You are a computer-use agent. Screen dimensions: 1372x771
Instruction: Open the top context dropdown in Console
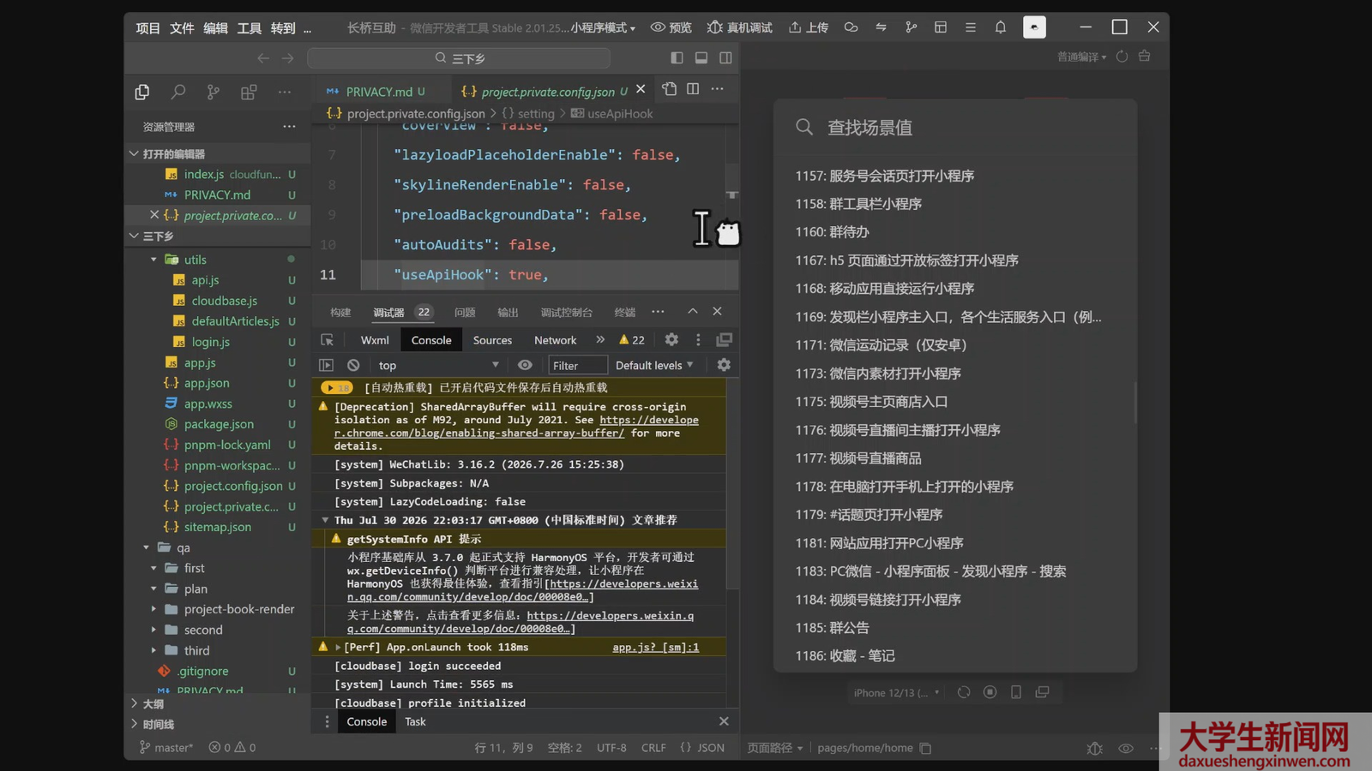tap(438, 365)
